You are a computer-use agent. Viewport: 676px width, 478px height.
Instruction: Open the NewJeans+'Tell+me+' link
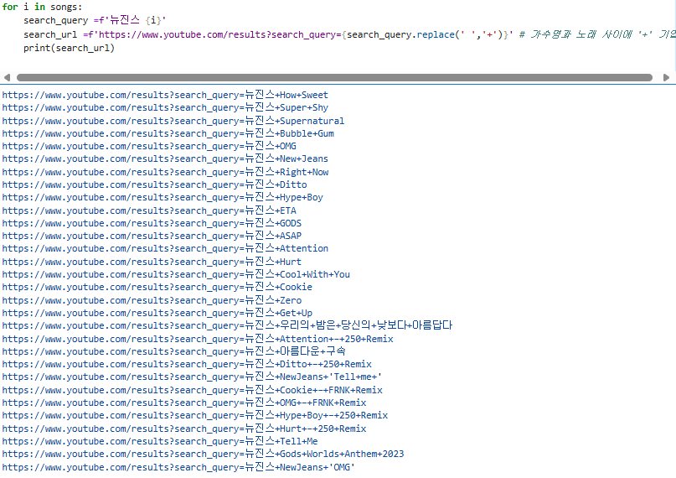[192, 377]
